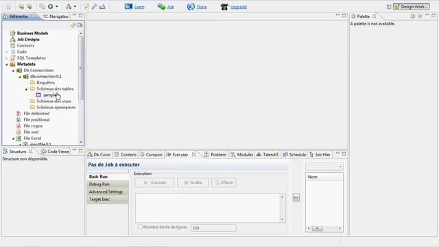Click the toolbar icon left of Learn
This screenshot has width=439, height=247.
(x=128, y=7)
